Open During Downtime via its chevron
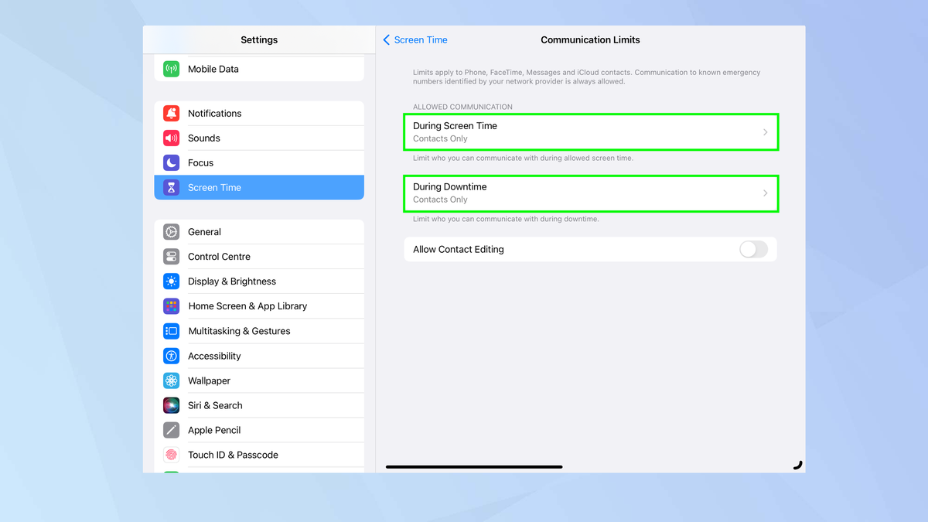 766,193
